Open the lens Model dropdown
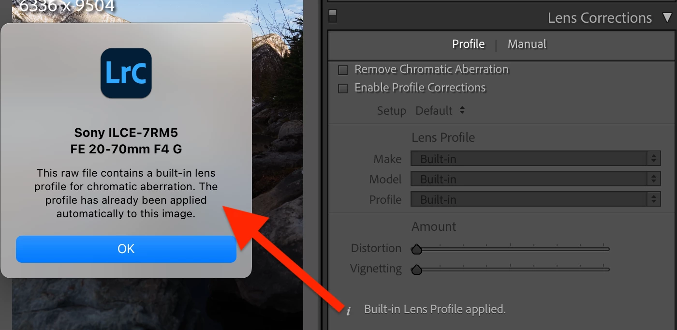This screenshot has width=677, height=330. click(x=535, y=179)
